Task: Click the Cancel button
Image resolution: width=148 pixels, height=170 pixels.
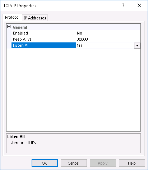Action: [x=74, y=163]
